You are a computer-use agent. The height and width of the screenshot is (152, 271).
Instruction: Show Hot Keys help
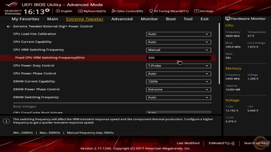[x=204, y=11]
